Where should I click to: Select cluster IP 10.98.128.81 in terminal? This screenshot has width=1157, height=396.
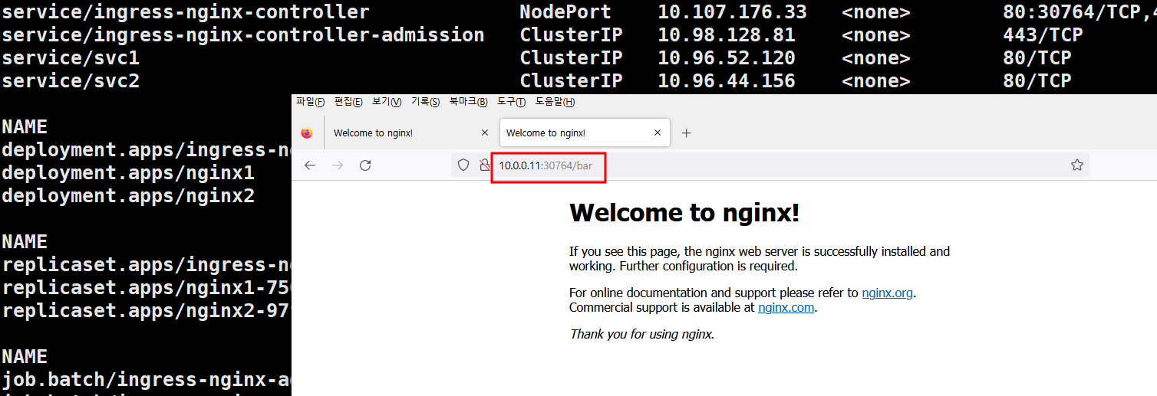tap(727, 35)
